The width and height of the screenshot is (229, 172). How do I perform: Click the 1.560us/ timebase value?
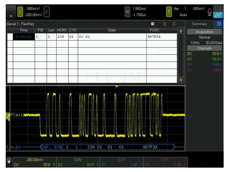(139, 9)
